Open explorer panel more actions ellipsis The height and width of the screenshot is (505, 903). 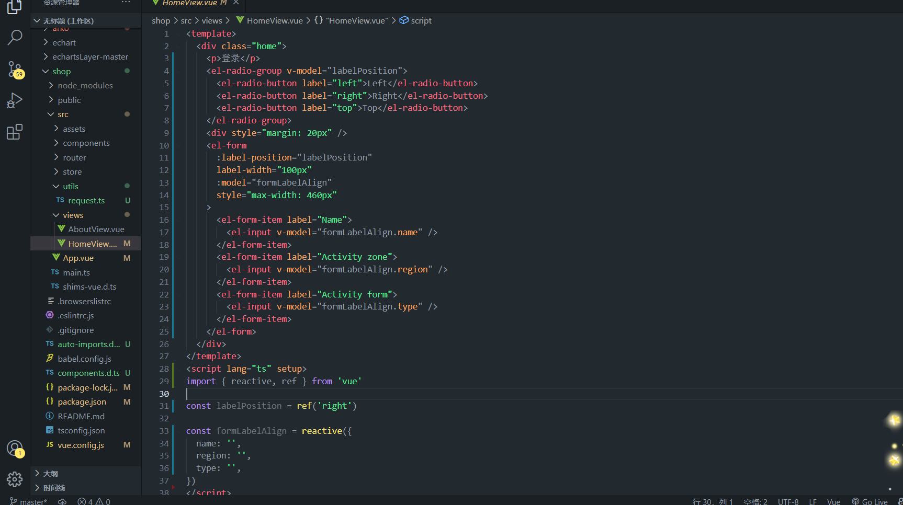point(126,3)
